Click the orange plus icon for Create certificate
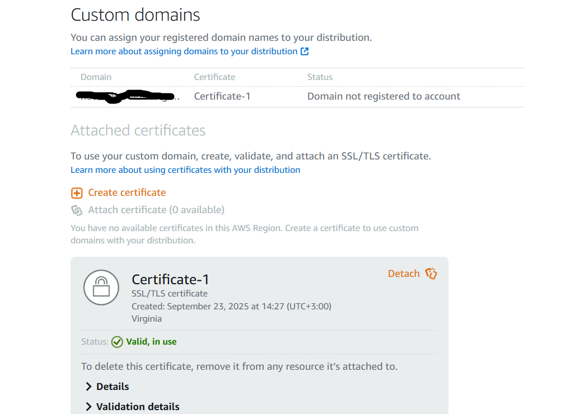Viewport: 561px width, 414px height. [x=77, y=193]
